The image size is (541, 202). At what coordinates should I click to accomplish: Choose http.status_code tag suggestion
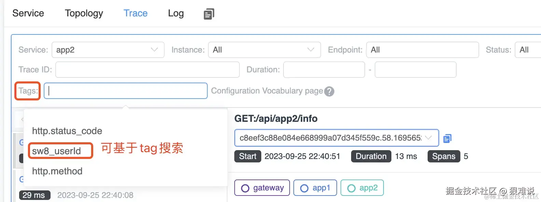click(x=67, y=131)
